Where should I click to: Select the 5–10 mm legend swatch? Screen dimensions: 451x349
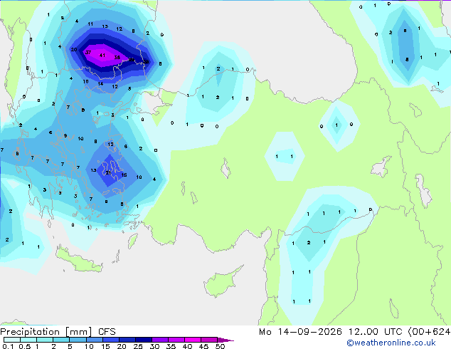click(x=78, y=340)
